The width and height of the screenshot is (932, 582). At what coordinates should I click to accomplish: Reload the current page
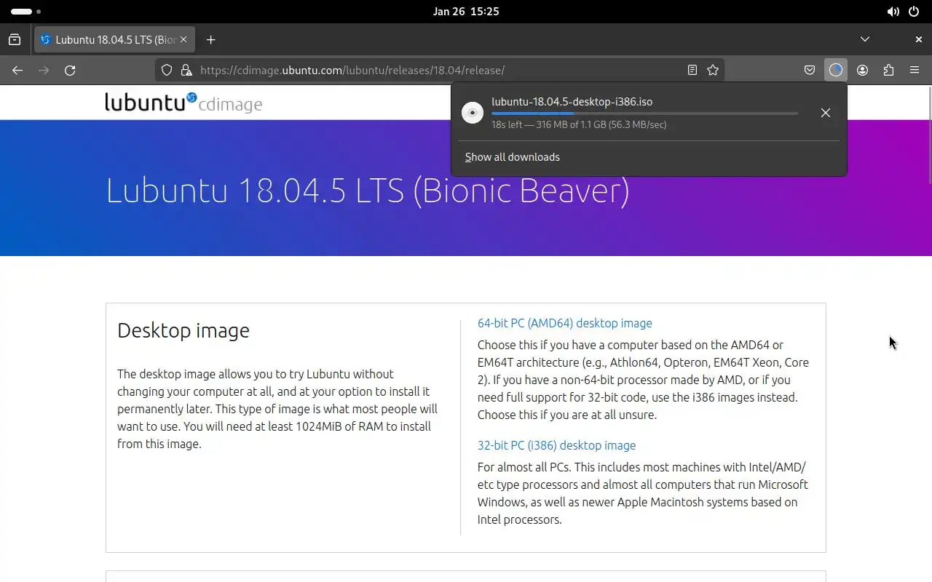coord(70,70)
